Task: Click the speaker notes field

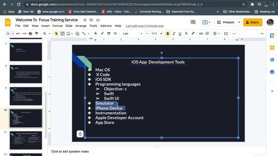Action: click(157, 151)
